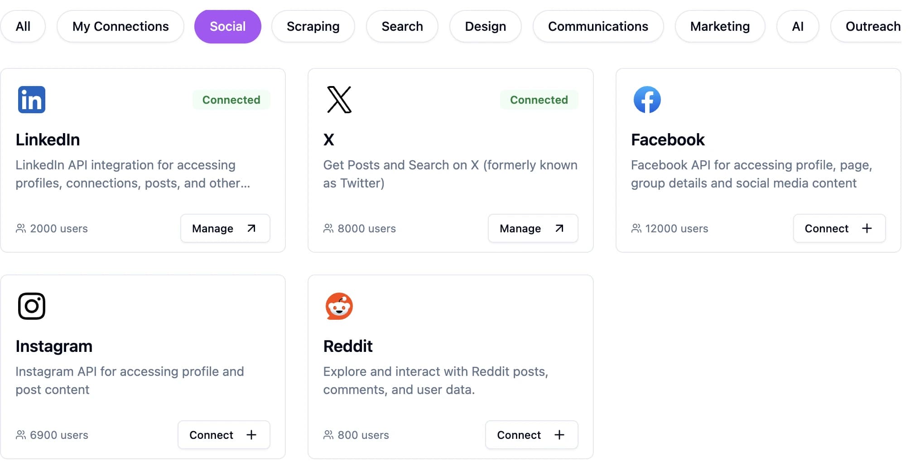Connect the Instagram integration
The height and width of the screenshot is (471, 915).
pyautogui.click(x=224, y=435)
